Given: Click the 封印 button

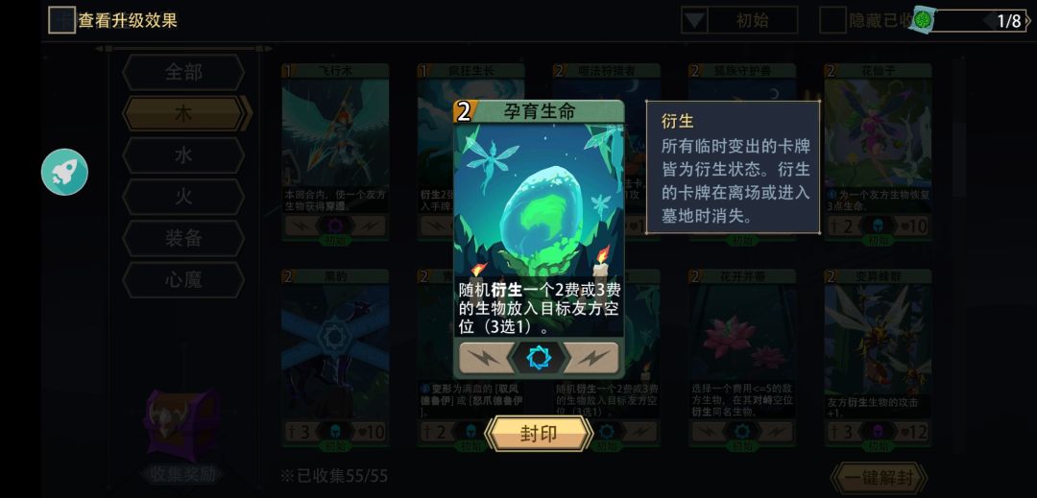Looking at the screenshot, I should pos(539,434).
